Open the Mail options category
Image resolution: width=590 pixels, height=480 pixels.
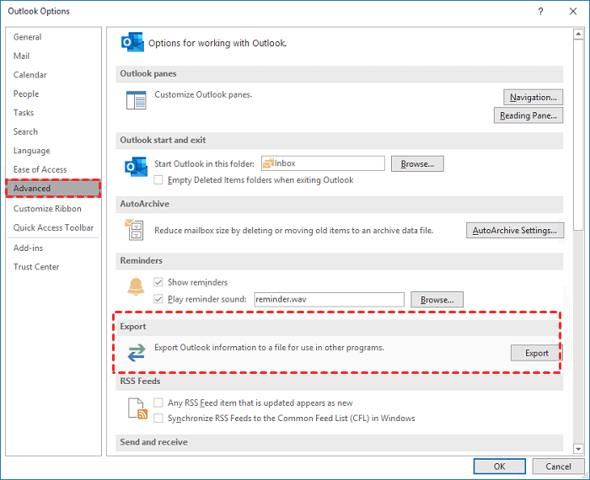53,56
